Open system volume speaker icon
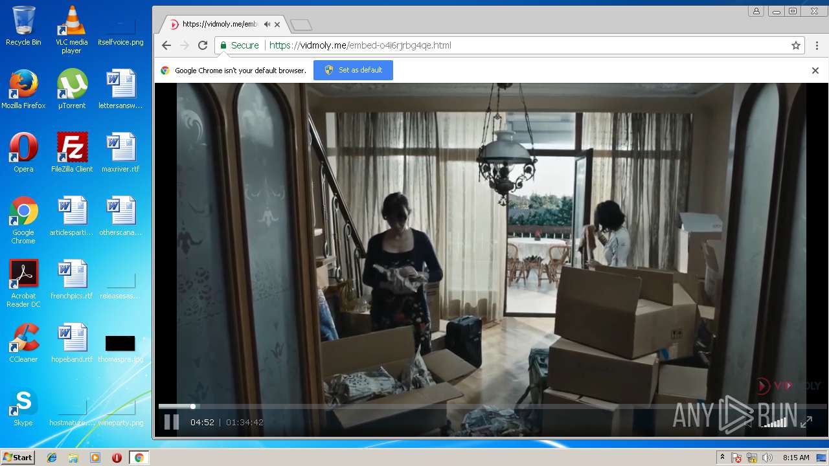 pos(767,458)
